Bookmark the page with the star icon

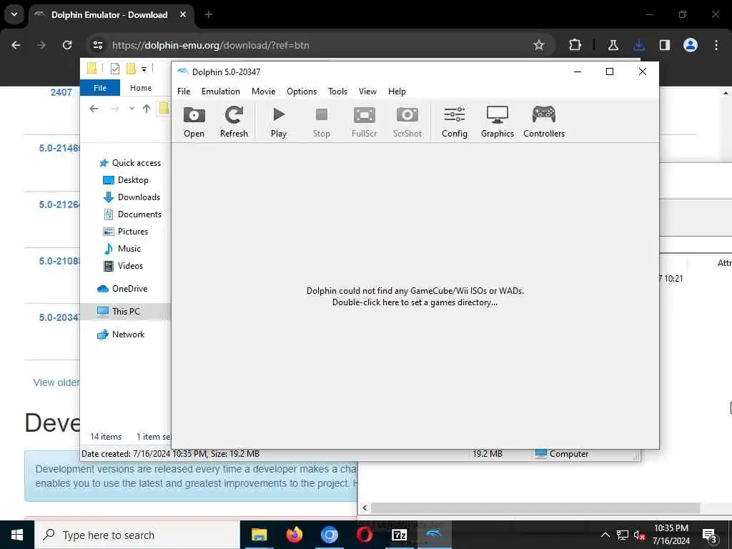(x=539, y=45)
